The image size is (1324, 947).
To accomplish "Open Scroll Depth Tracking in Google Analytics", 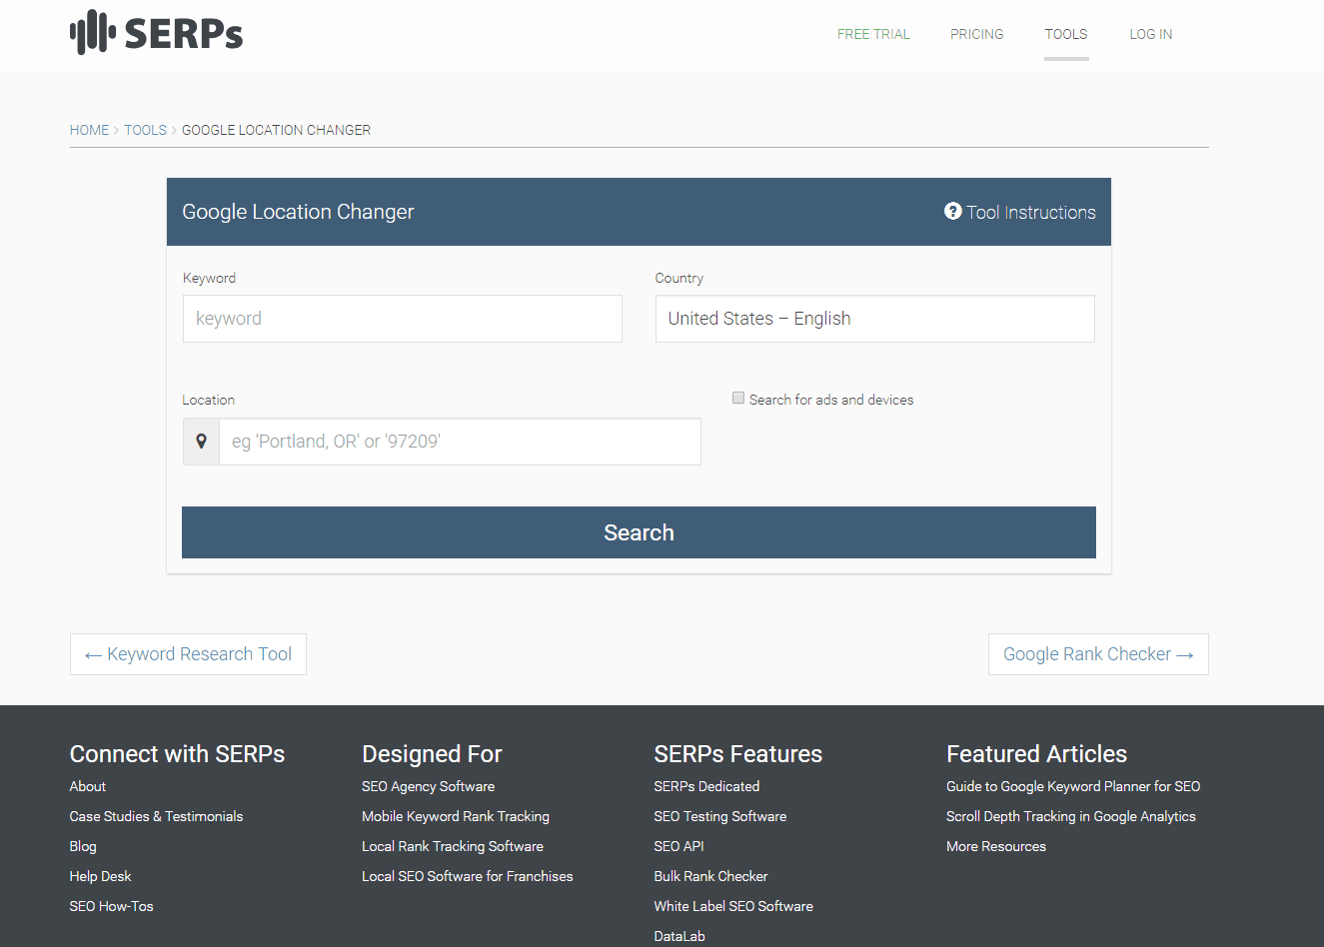I will point(1071,816).
